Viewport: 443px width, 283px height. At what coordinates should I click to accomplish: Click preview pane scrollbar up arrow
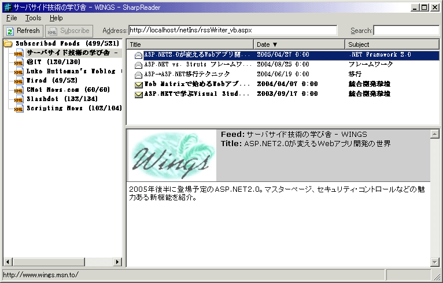(435, 135)
